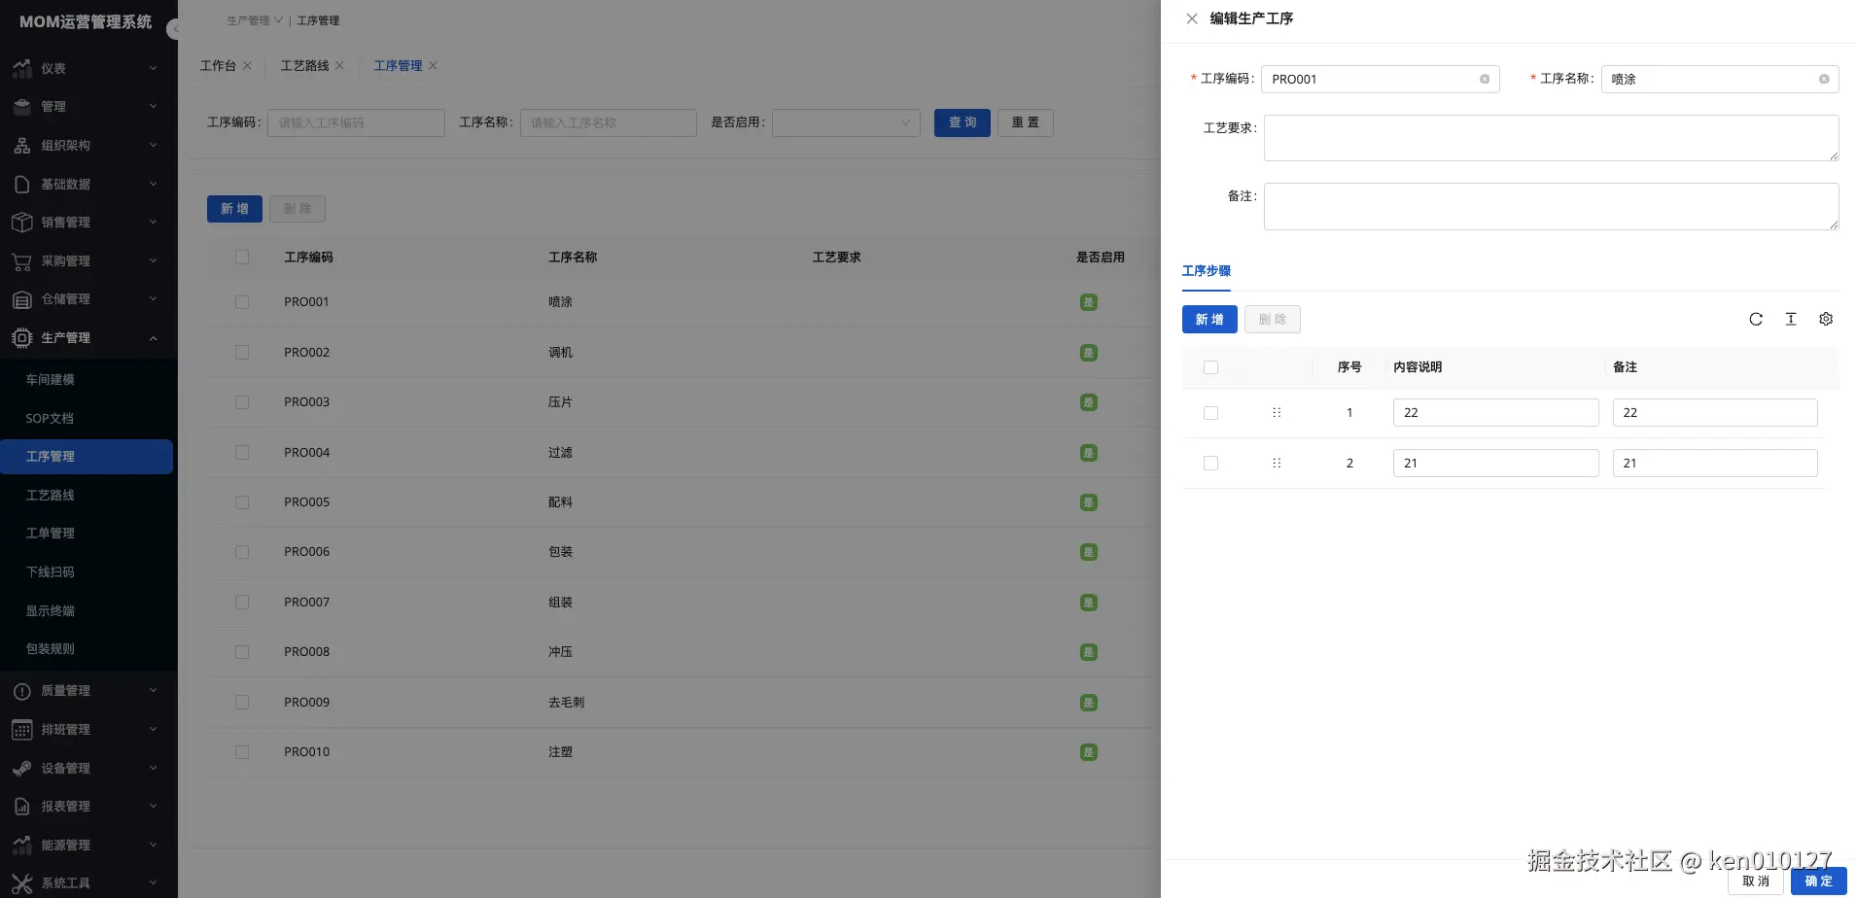Check step 1 row checkbox
Viewport: 1856px width, 898px height.
1210,413
